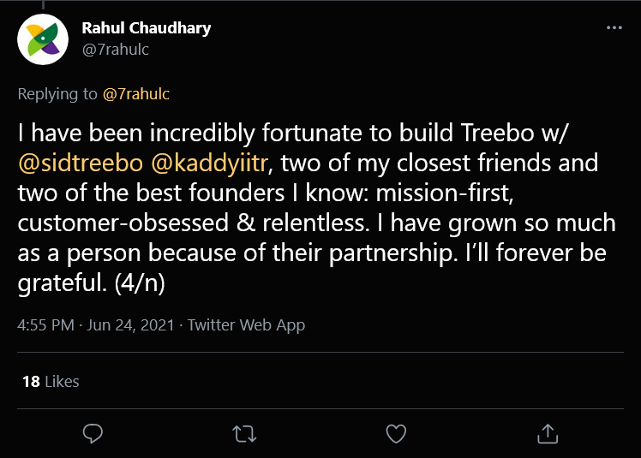
Task: Click the Twitter Web App source label
Action: tap(246, 325)
